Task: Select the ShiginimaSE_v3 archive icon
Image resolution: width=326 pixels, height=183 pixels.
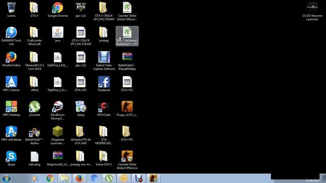Action: tap(58, 158)
